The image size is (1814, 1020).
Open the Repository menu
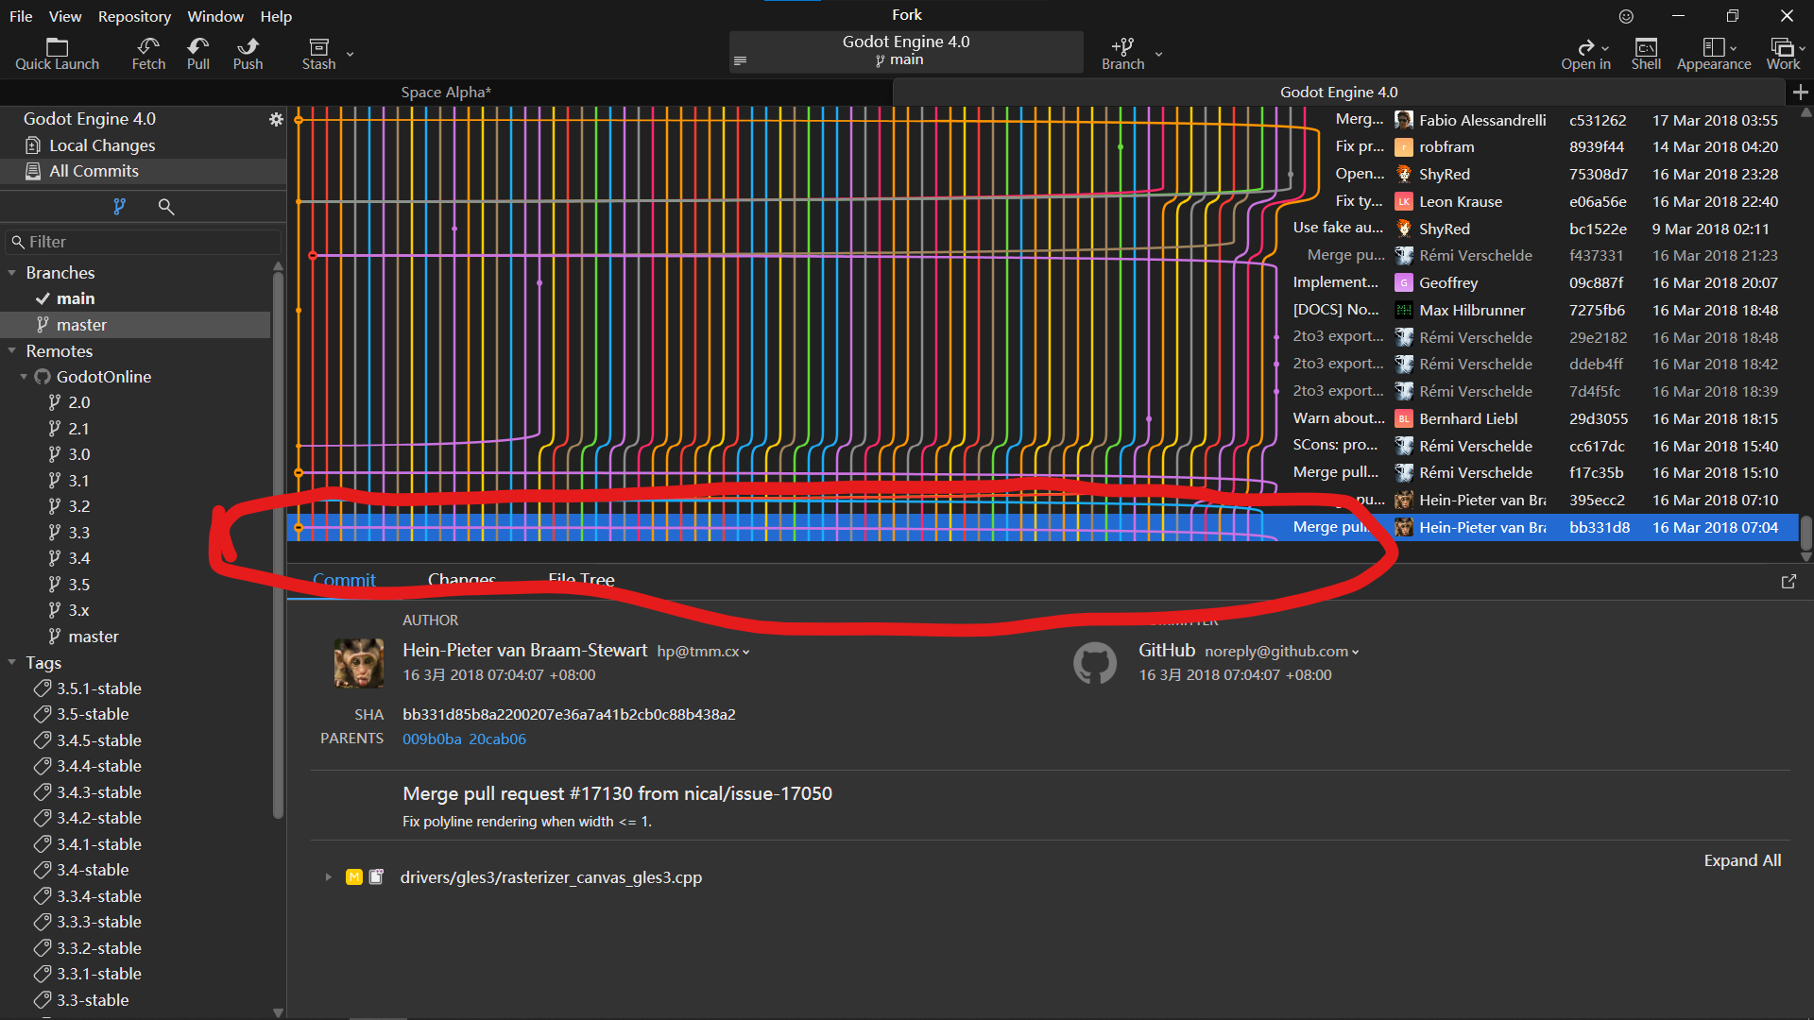tap(134, 16)
